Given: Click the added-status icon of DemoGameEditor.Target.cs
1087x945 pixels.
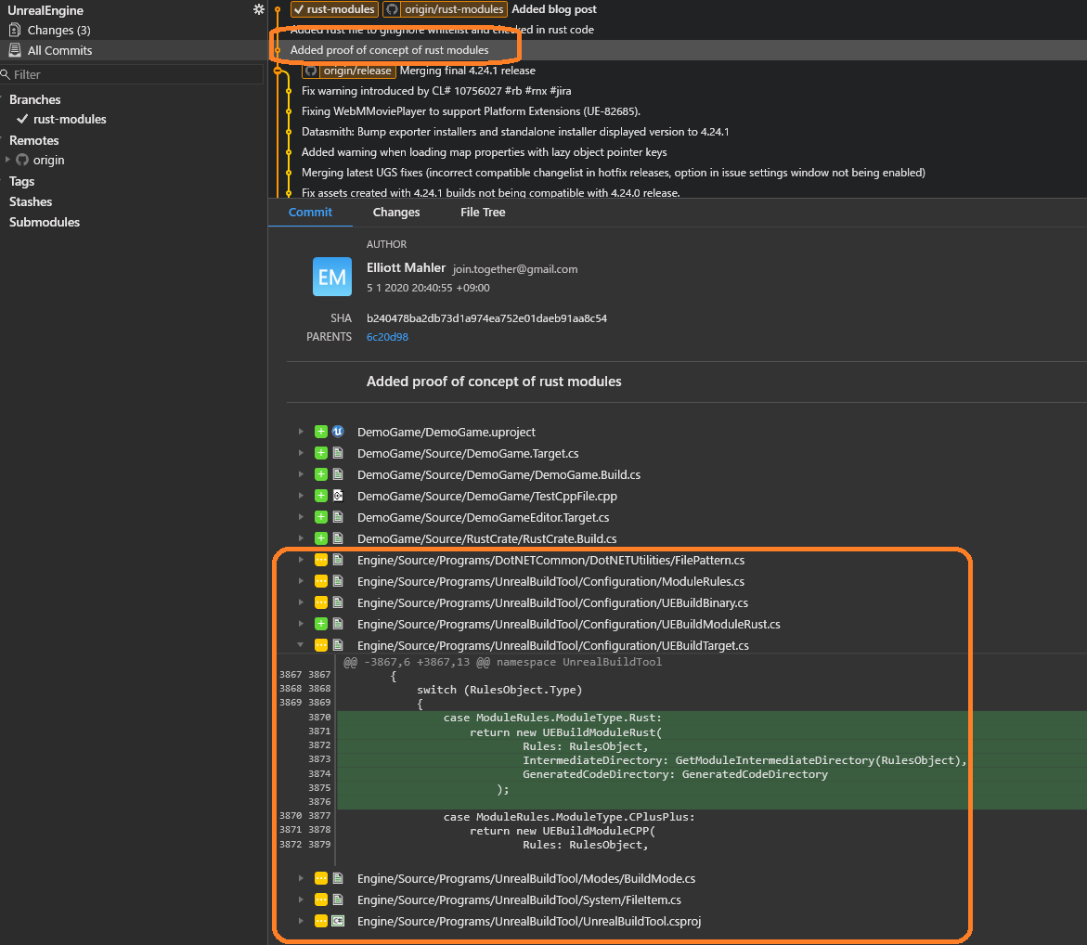Looking at the screenshot, I should click(321, 517).
